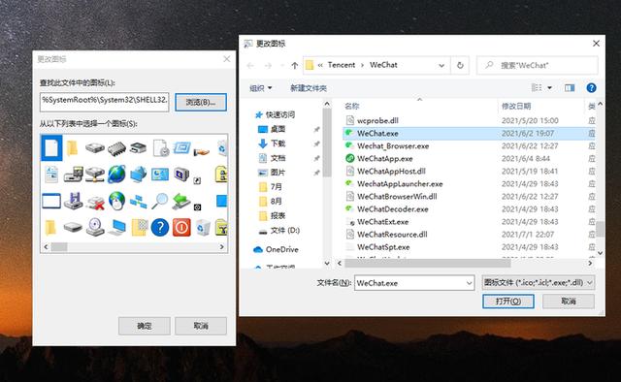Choose the globe with mouse icon
This screenshot has height=382, width=621.
[116, 201]
